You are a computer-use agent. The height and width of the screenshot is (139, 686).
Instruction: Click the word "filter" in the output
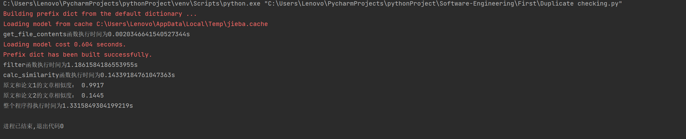click(14, 65)
